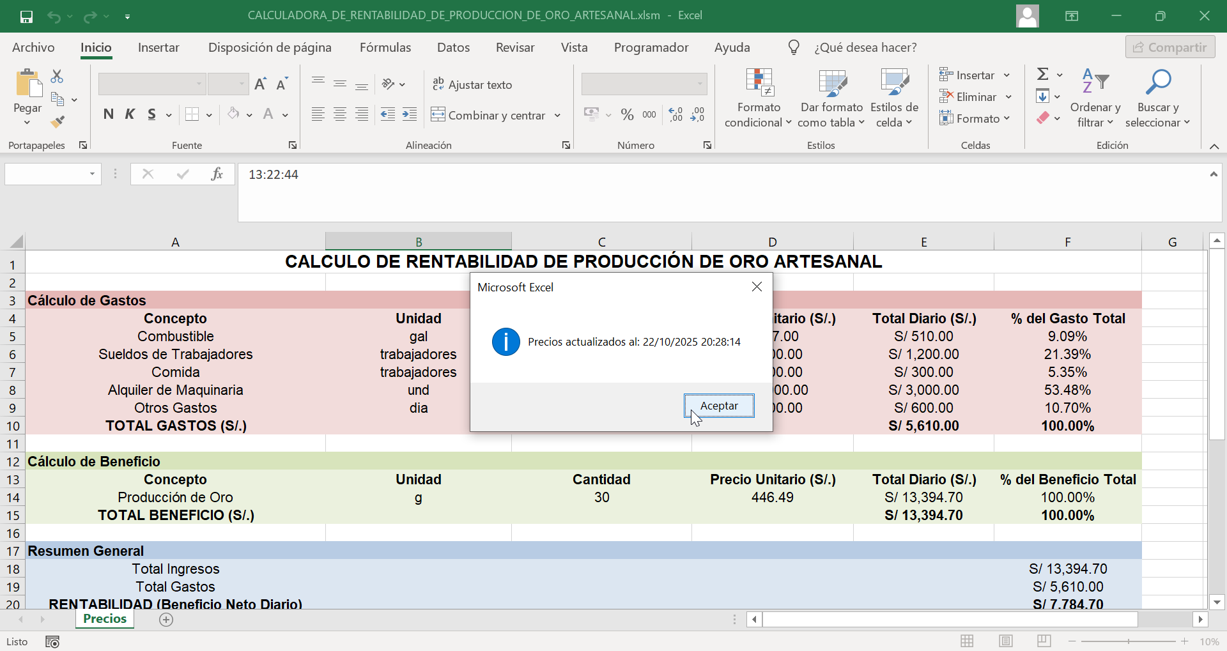Viewport: 1227px width, 651px height.
Task: Add a new worksheet with plus button
Action: (166, 619)
